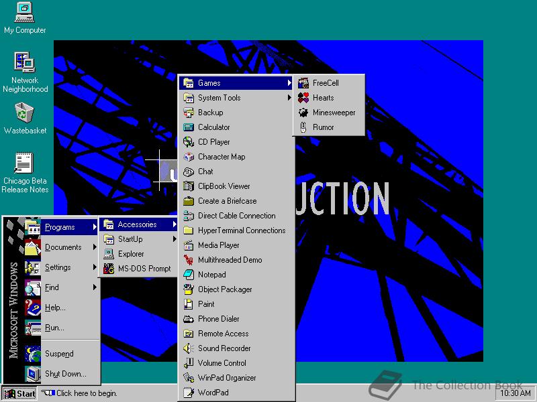Click the Sound Recorder speaker icon
The width and height of the screenshot is (537, 402).
pyautogui.click(x=189, y=348)
